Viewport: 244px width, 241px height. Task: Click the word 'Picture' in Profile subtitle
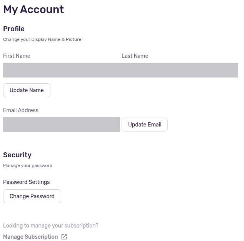click(x=74, y=39)
